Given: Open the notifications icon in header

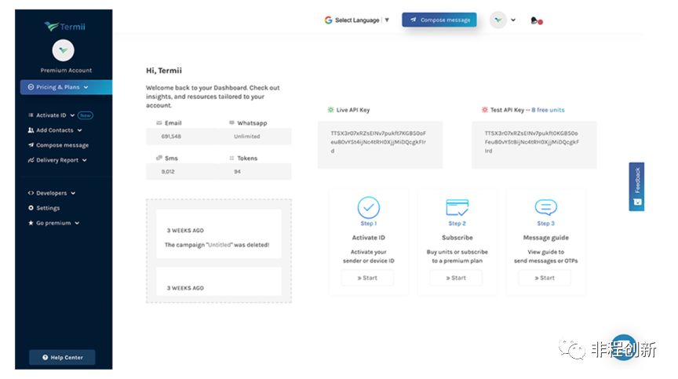Looking at the screenshot, I should click(536, 20).
